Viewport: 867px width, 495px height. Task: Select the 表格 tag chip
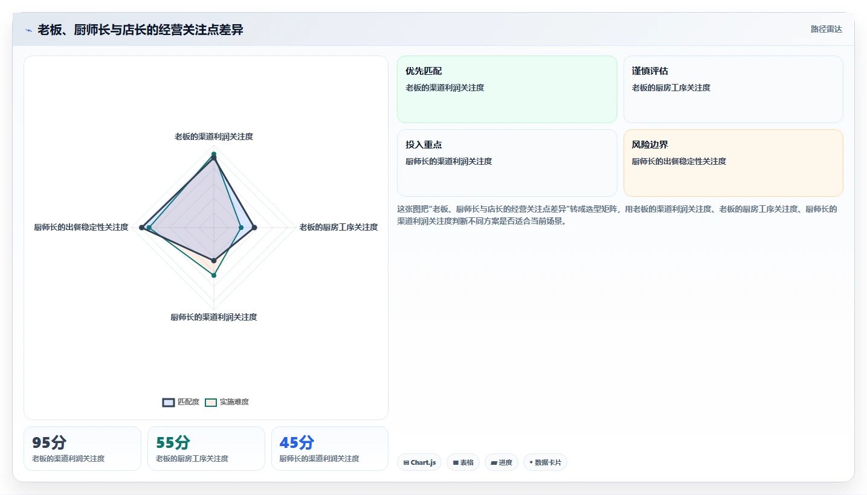click(463, 462)
